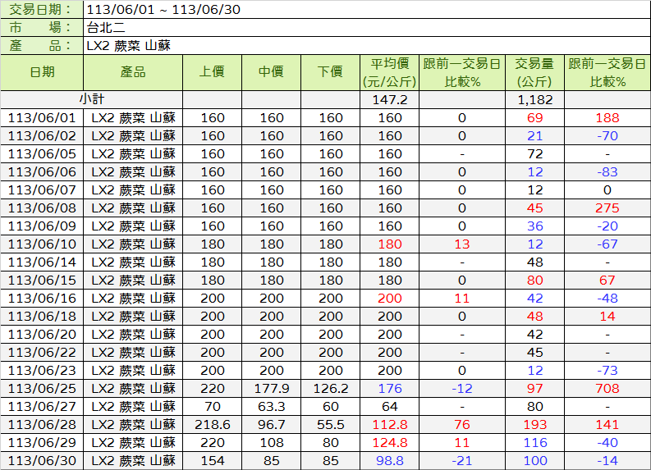Click the subtotal average price 147.2
This screenshot has width=651, height=470.
click(x=390, y=99)
